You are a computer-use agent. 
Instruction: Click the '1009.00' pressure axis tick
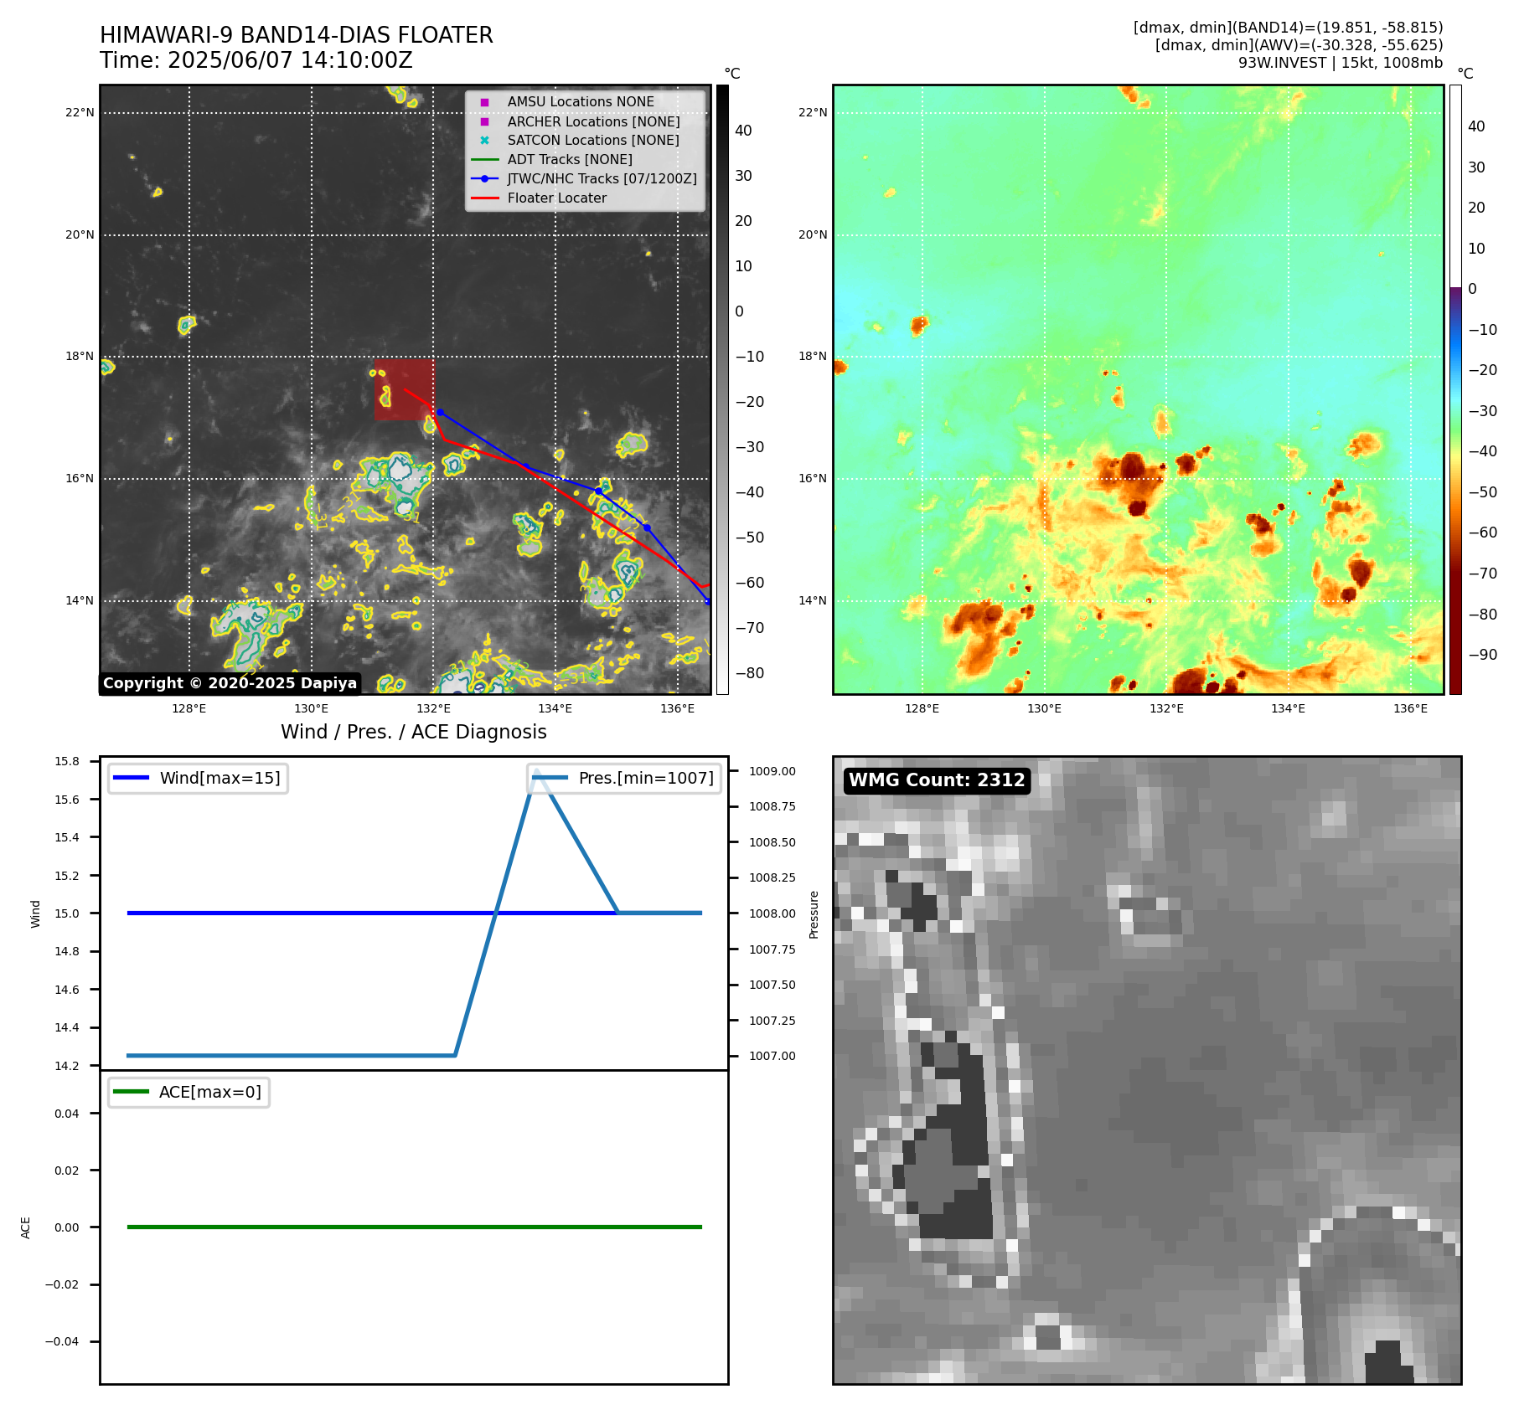pos(772,771)
